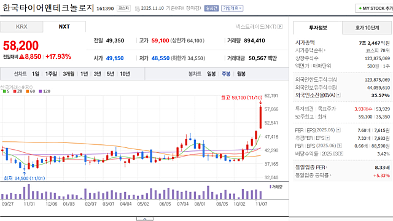Open help icon beside 외국인소진율(B/A)
The image size is (393, 221).
tap(338, 95)
